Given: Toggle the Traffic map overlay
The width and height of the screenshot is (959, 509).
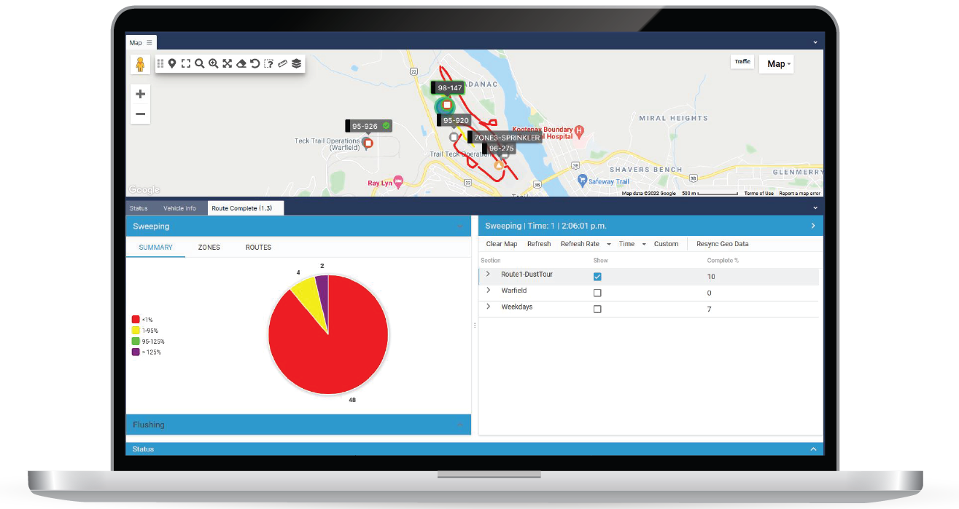Looking at the screenshot, I should point(742,62).
